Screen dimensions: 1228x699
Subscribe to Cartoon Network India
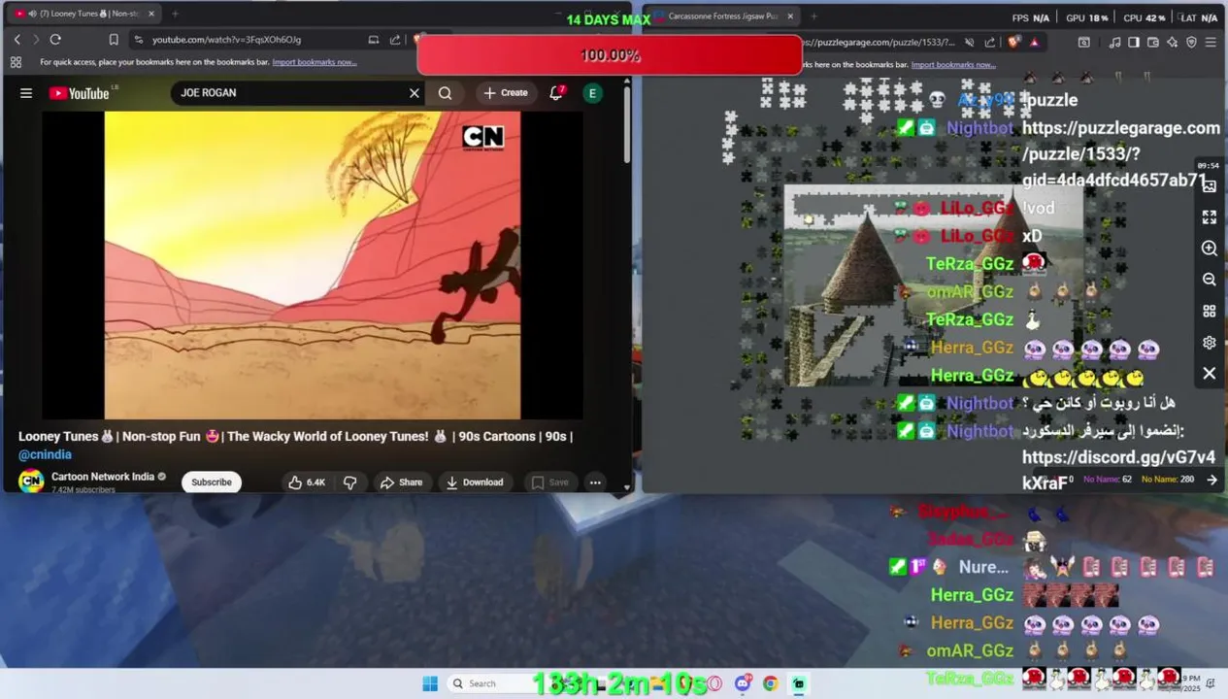pyautogui.click(x=212, y=483)
